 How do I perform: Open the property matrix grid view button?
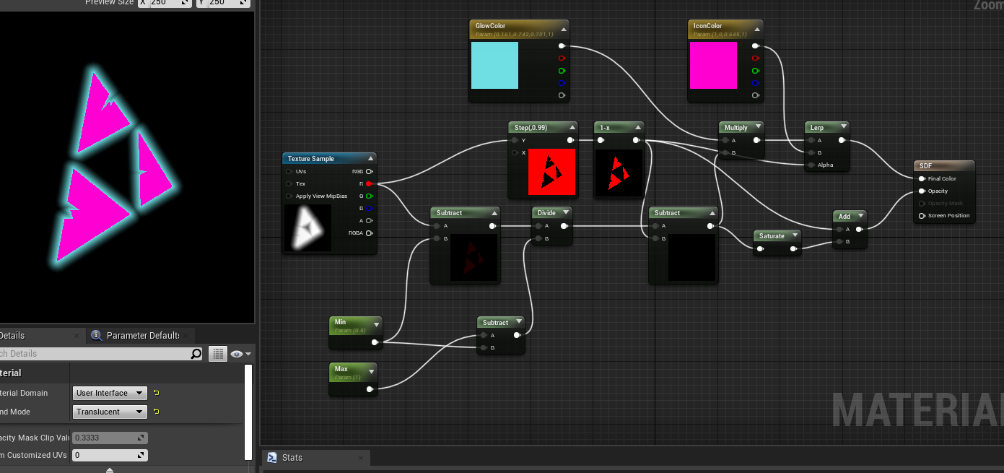(218, 354)
